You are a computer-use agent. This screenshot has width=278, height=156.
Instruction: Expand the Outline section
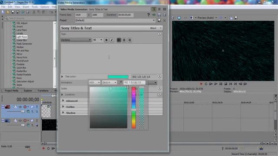[x=63, y=107]
